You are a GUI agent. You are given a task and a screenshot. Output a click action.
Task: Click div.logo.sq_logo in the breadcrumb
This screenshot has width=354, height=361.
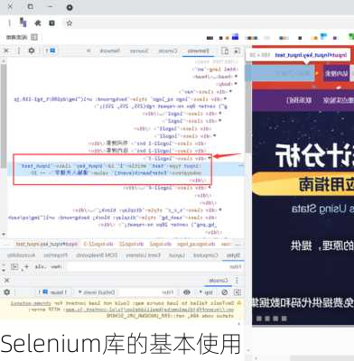point(196,244)
